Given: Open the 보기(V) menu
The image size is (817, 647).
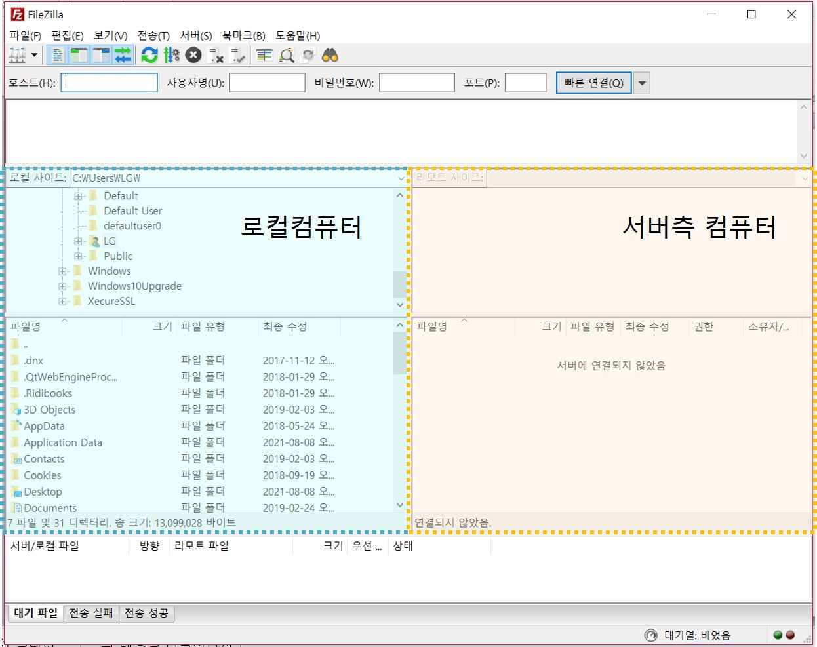Looking at the screenshot, I should (x=110, y=35).
